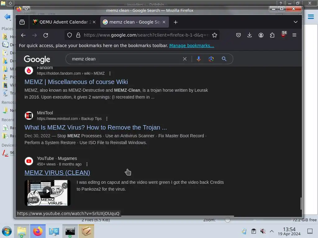The height and width of the screenshot is (238, 318).
Task: Open tracking protection shield icon
Action: click(x=70, y=35)
